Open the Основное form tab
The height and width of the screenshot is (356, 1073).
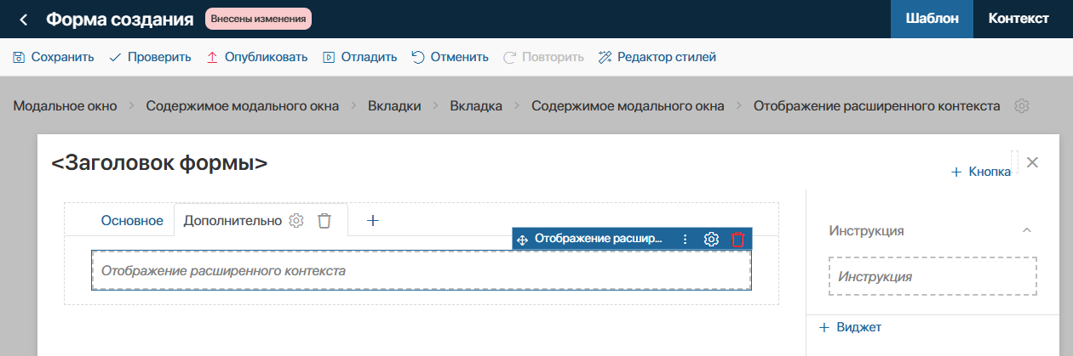point(132,221)
